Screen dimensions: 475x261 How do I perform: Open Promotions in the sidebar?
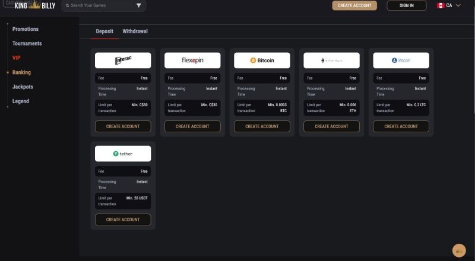coord(26,29)
